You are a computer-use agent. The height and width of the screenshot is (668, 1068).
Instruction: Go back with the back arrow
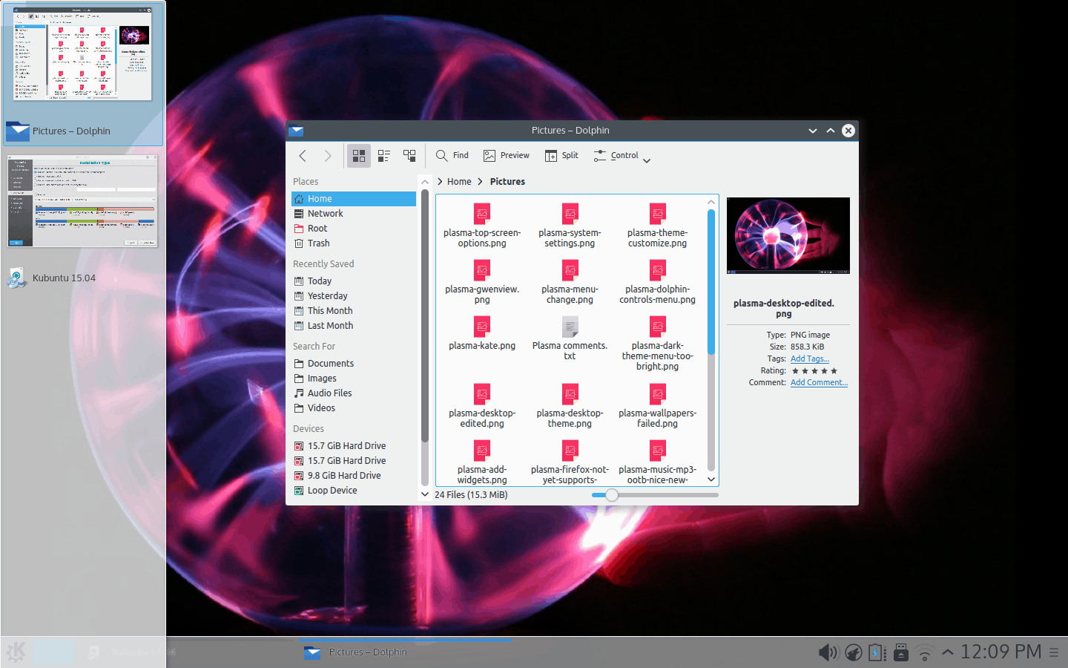pyautogui.click(x=303, y=156)
